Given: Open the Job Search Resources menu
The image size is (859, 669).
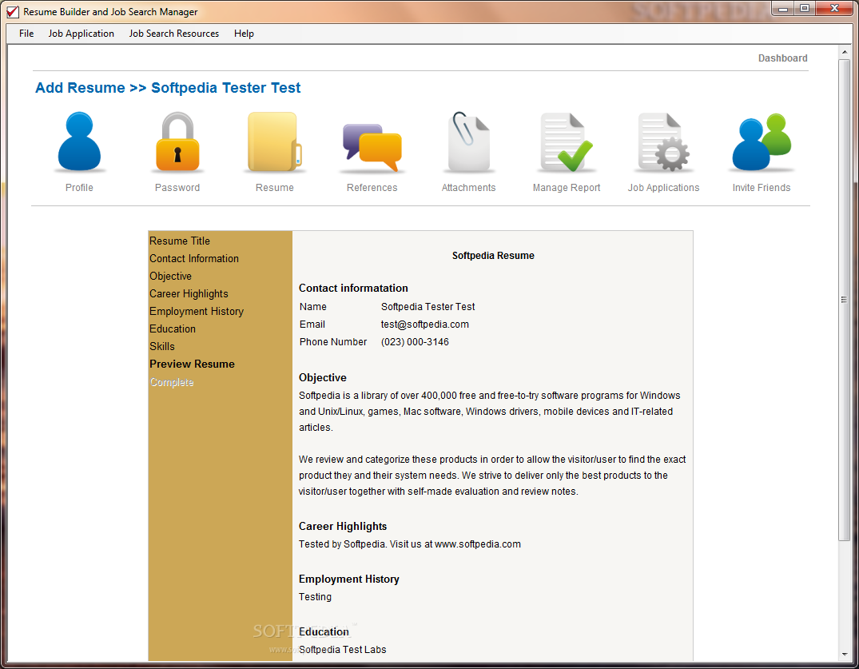Looking at the screenshot, I should tap(173, 34).
